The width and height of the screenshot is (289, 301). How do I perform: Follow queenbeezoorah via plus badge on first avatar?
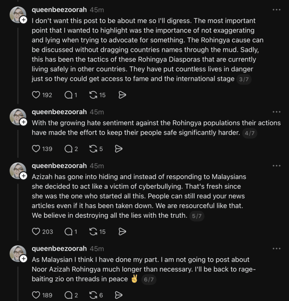coord(24,20)
